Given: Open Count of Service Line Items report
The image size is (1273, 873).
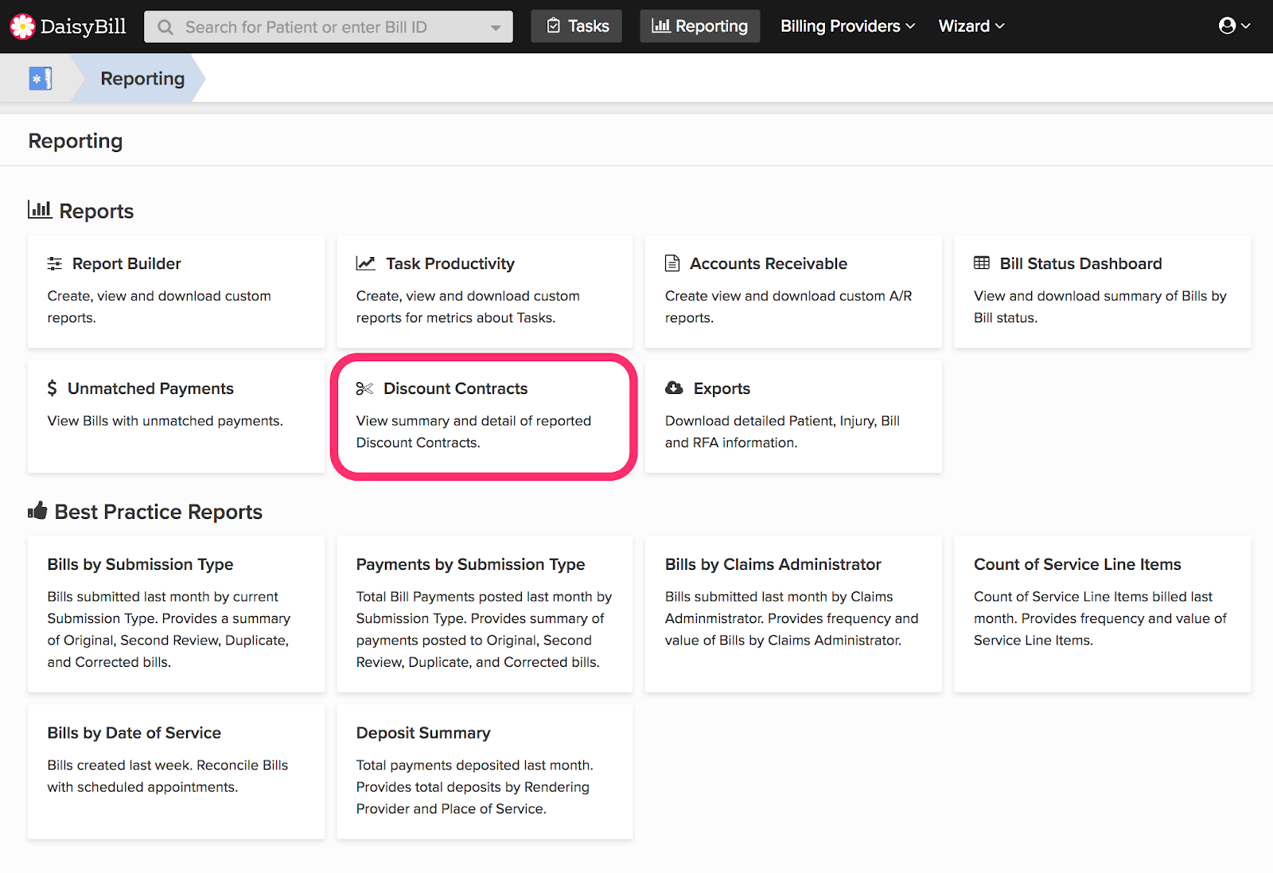Looking at the screenshot, I should (x=1102, y=614).
